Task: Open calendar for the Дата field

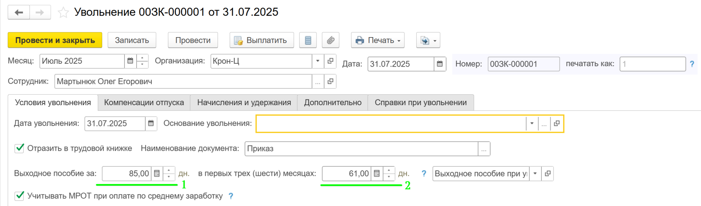Action: click(x=440, y=64)
